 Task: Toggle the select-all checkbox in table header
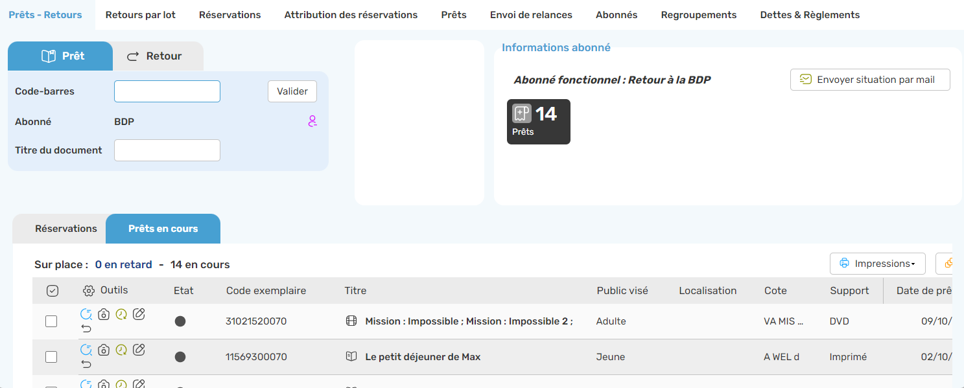coord(53,291)
